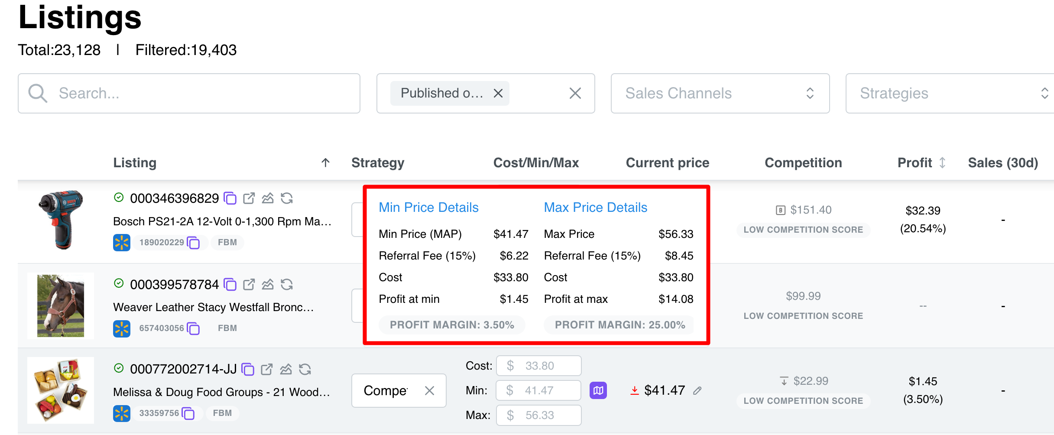
Task: Copy SKU 000346396829 to clipboard
Action: [230, 198]
